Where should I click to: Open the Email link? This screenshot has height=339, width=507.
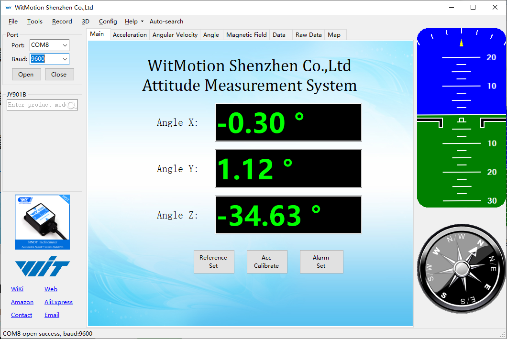pos(52,315)
